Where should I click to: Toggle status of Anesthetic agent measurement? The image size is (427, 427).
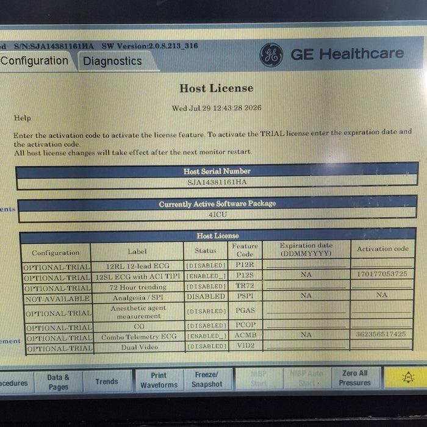pos(206,311)
